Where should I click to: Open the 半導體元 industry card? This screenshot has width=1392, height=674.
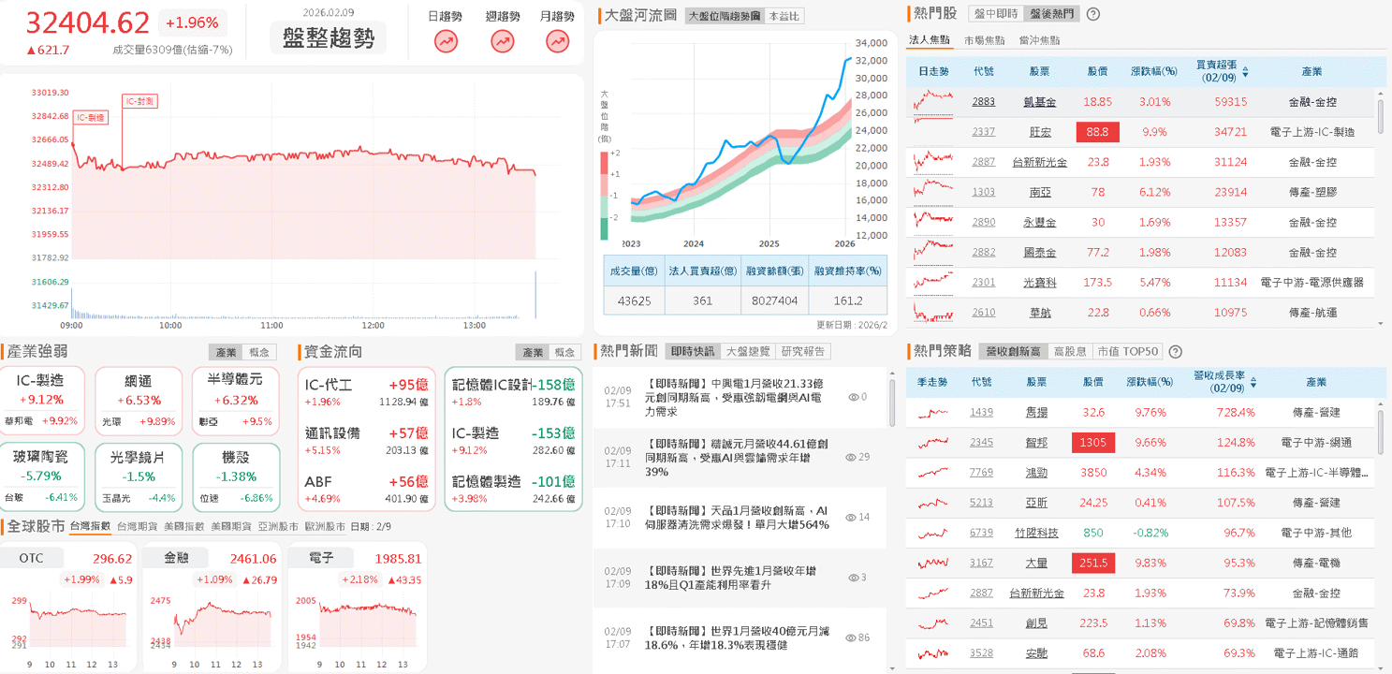pyautogui.click(x=234, y=400)
